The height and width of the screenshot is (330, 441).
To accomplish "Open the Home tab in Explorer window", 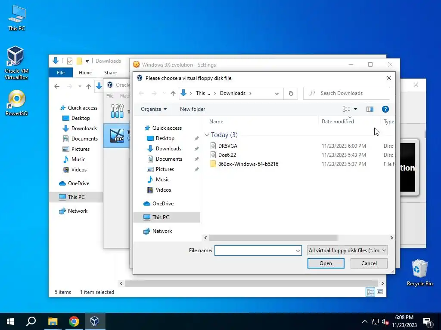I will (85, 73).
